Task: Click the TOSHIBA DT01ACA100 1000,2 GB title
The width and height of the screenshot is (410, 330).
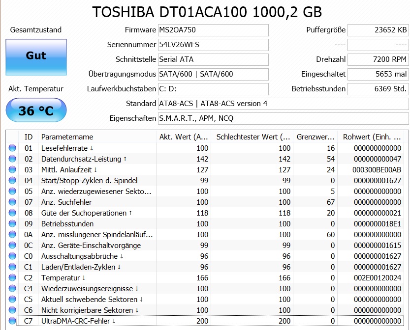Action: coord(207,12)
